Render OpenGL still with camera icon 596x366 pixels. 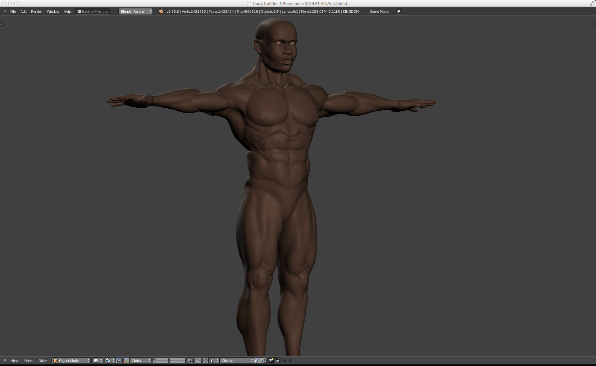pyautogui.click(x=271, y=361)
